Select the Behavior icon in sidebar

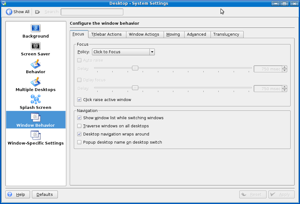click(x=35, y=64)
